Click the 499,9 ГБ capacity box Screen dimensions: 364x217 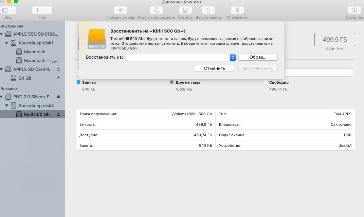click(335, 39)
